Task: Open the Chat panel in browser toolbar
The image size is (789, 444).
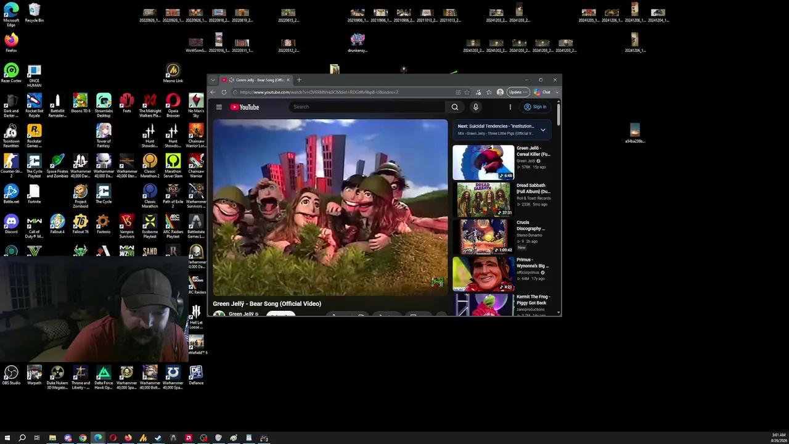Action: pos(542,92)
